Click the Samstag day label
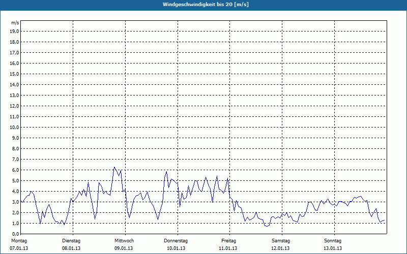 click(281, 241)
